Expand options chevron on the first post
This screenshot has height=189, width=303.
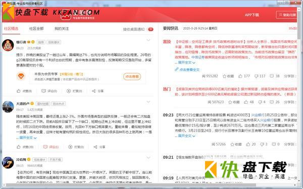coord(148,40)
